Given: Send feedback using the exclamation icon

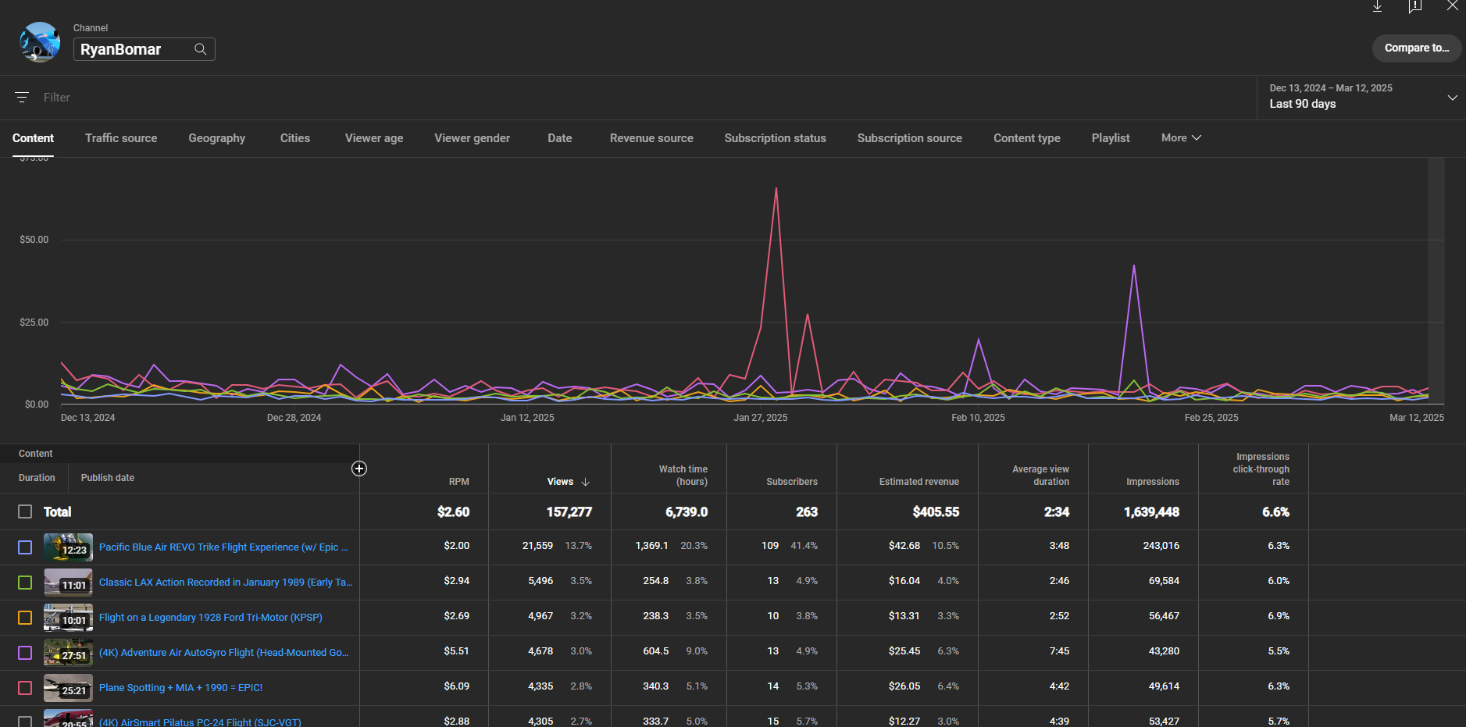Looking at the screenshot, I should [x=1414, y=6].
